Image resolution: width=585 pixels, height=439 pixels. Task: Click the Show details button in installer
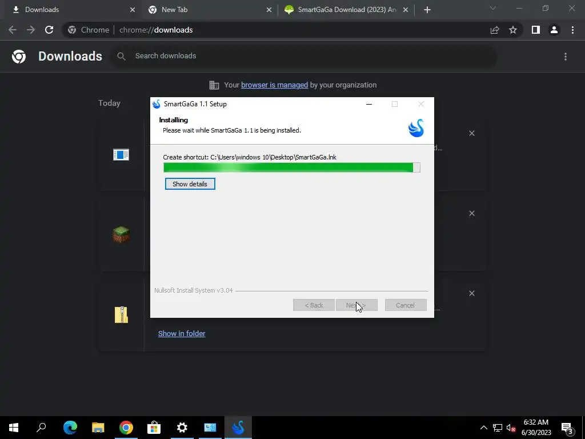point(190,184)
